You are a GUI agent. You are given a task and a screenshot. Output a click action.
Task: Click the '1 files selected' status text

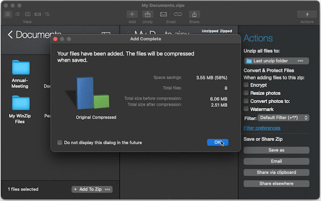pos(23,189)
